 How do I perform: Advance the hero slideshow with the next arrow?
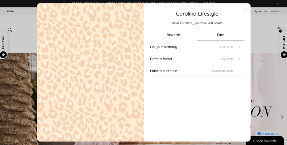282,117
